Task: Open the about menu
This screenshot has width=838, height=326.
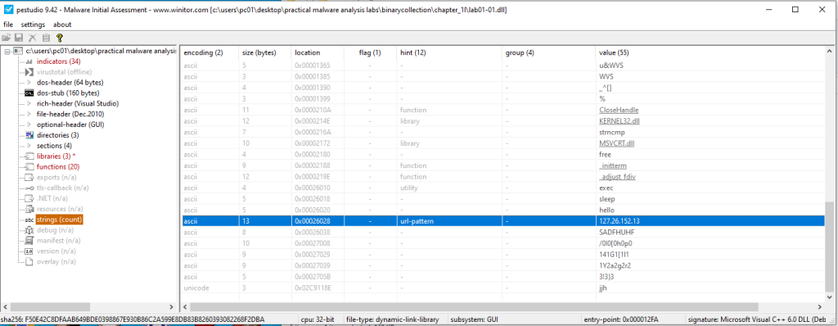Action: 62,25
